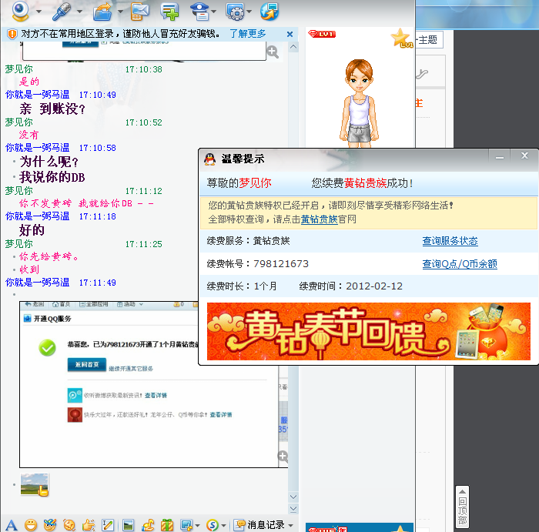Click the 主题 tab in background window
This screenshot has width=539, height=532.
click(x=429, y=40)
